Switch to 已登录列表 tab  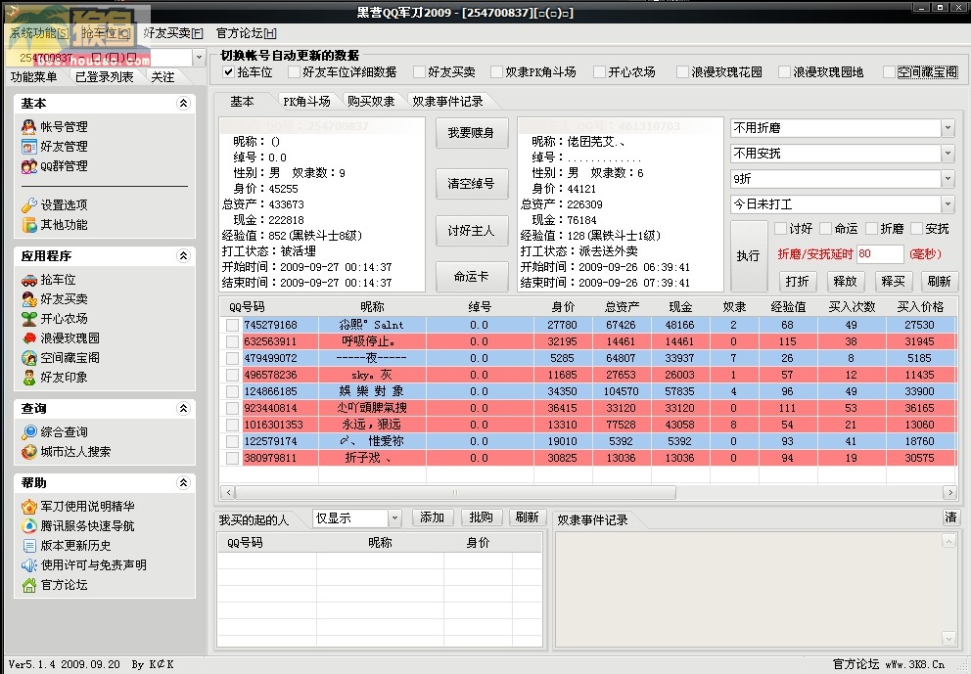(104, 77)
